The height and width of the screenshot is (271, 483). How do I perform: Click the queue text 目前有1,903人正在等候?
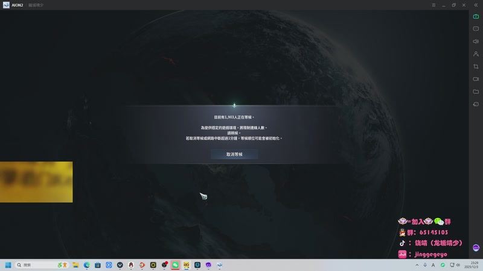234,117
